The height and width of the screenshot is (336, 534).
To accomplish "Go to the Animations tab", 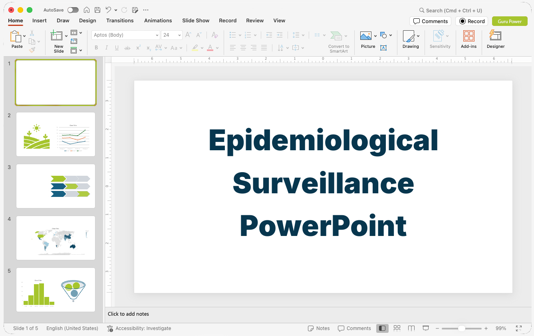I will (x=158, y=20).
